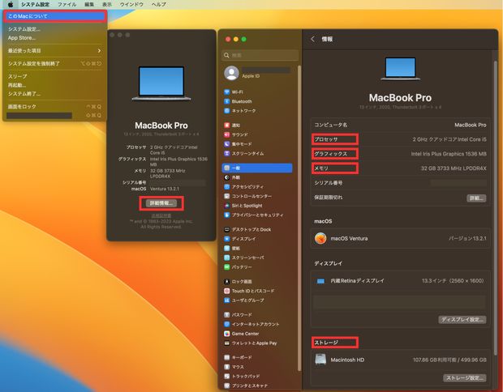
Task: Open スクリーンタイム settings icon
Action: pyautogui.click(x=227, y=153)
